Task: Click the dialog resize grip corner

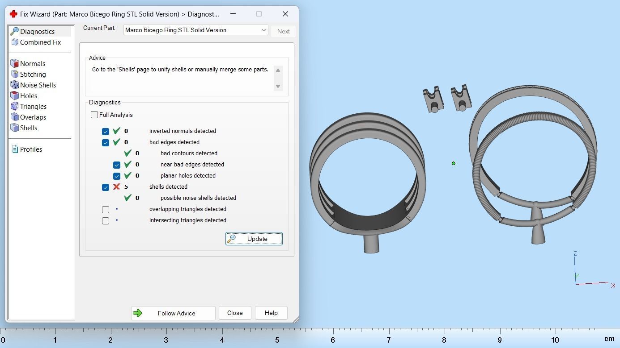Action: coord(296,319)
